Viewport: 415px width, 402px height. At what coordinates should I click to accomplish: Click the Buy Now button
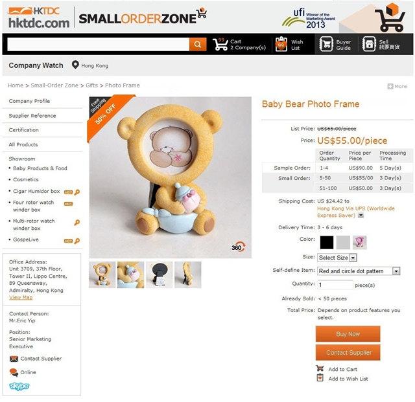[348, 334]
